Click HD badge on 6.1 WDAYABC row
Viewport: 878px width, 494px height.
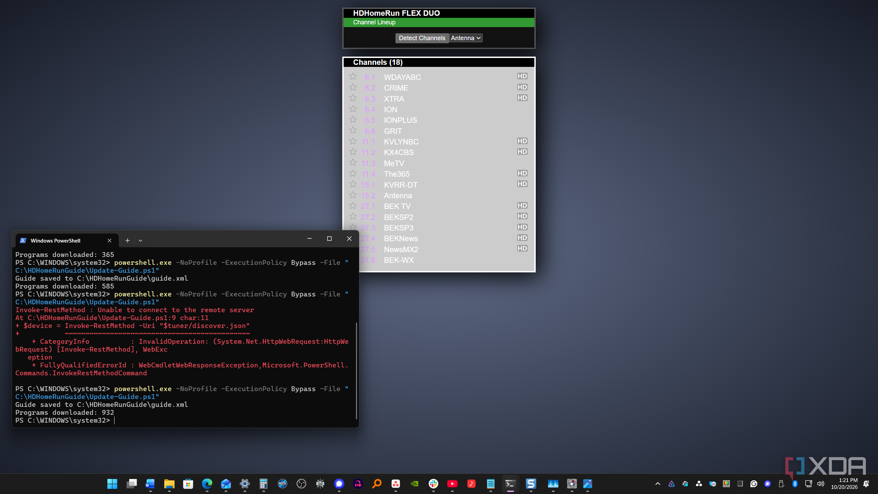522,76
